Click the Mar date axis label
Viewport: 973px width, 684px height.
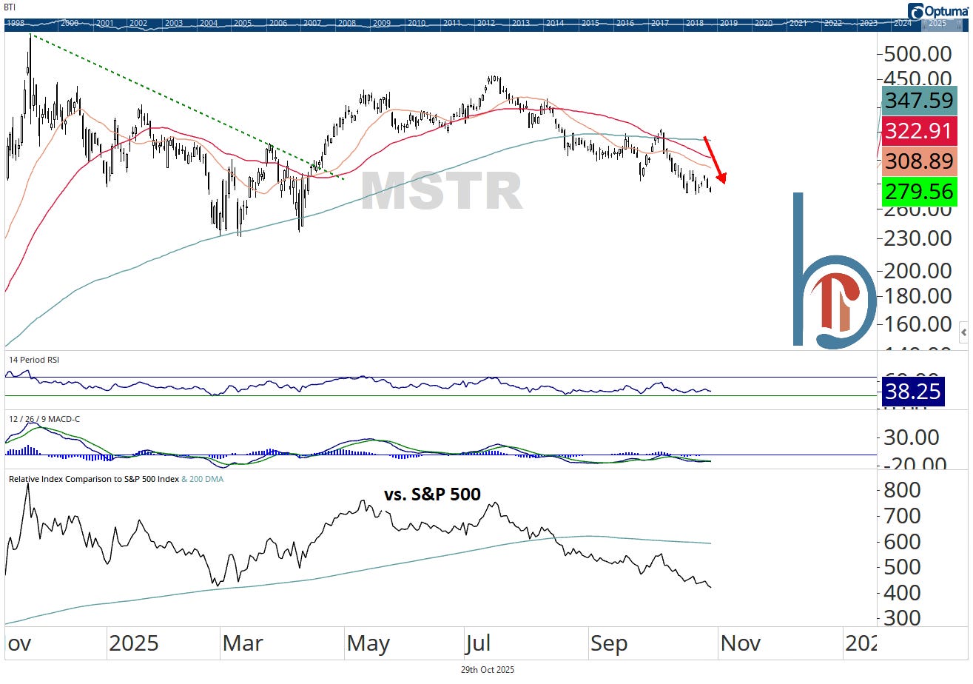click(x=243, y=643)
